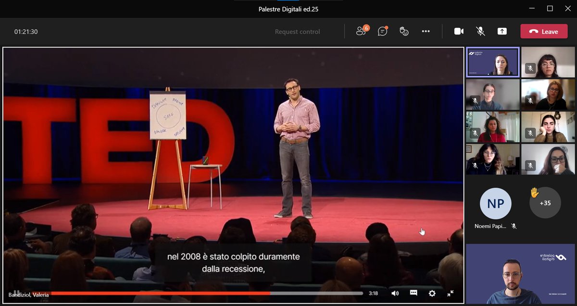Select the self-view video with mirrored logo
Image resolution: width=577 pixels, height=306 pixels.
click(x=520, y=274)
